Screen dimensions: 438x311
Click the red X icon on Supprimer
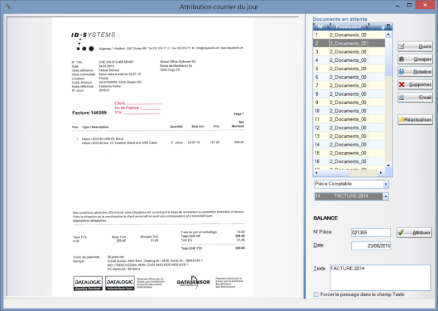pyautogui.click(x=402, y=84)
